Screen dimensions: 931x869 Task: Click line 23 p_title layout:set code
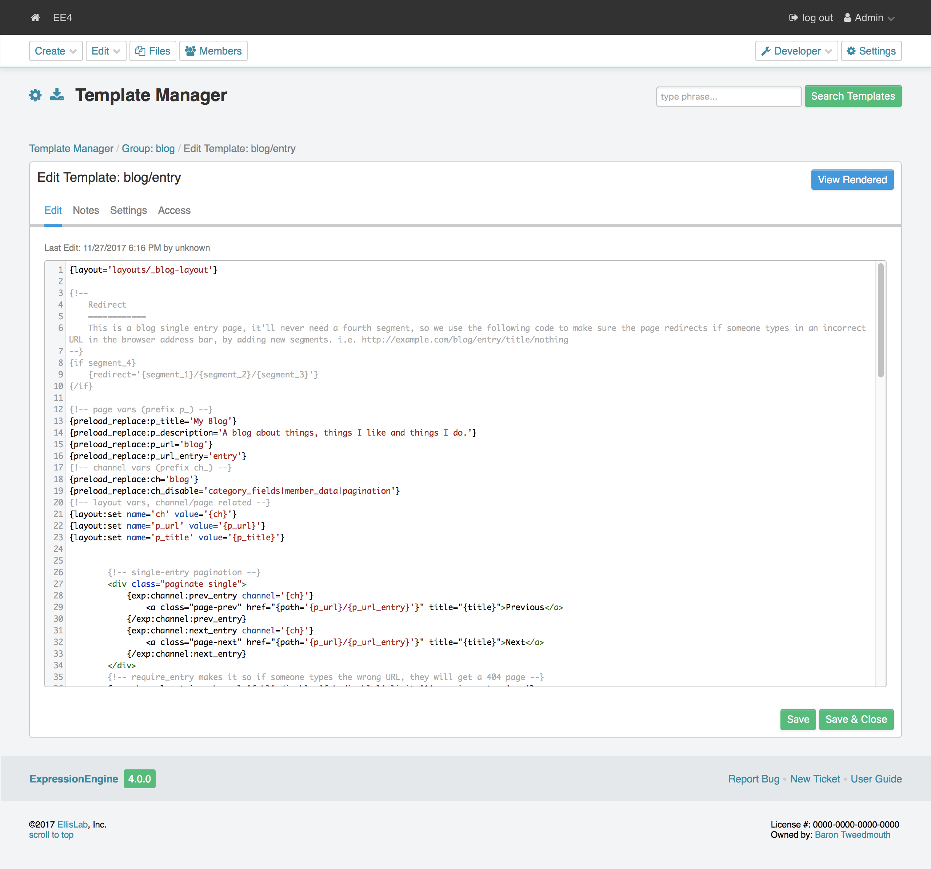coord(177,537)
